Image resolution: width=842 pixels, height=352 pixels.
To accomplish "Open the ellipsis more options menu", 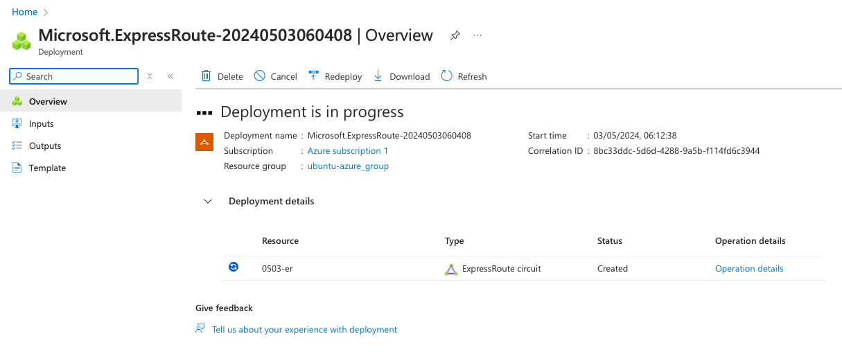I will point(477,35).
